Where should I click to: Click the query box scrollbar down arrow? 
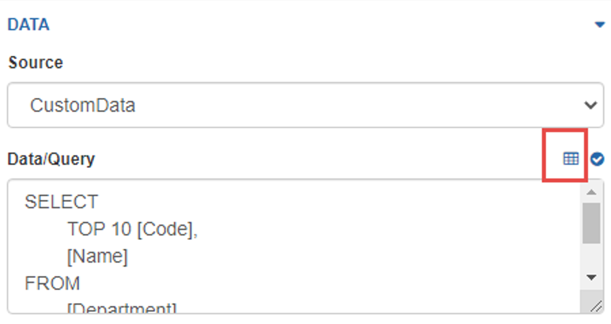tap(591, 277)
